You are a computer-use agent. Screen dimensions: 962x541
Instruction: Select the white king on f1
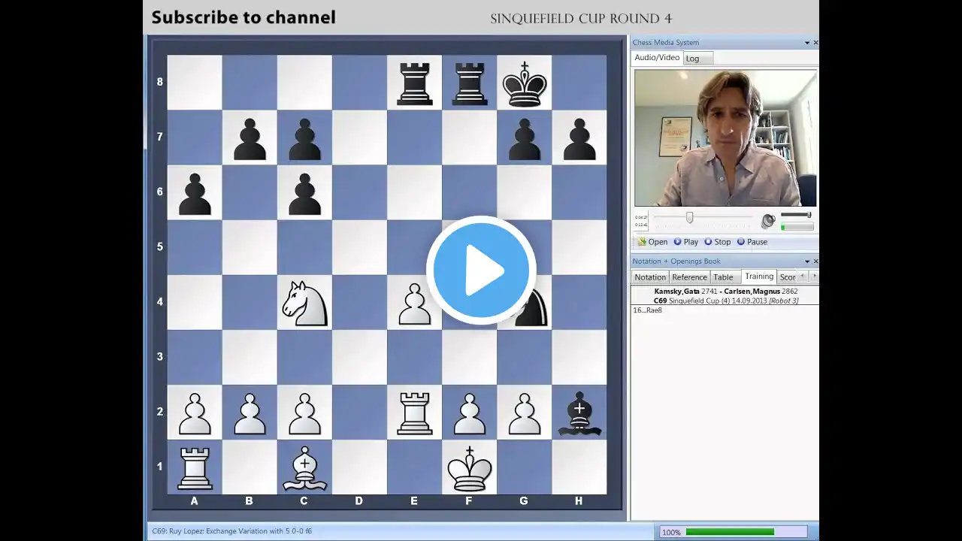[469, 467]
